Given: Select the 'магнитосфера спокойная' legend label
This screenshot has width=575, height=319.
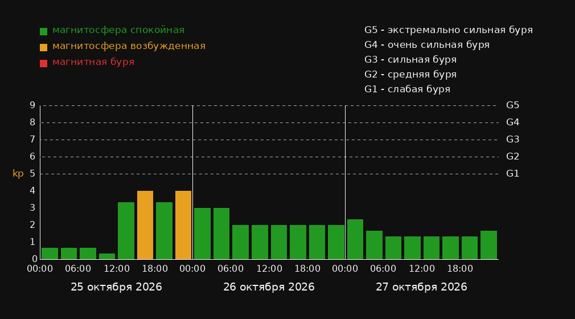Looking at the screenshot, I should pos(118,30).
